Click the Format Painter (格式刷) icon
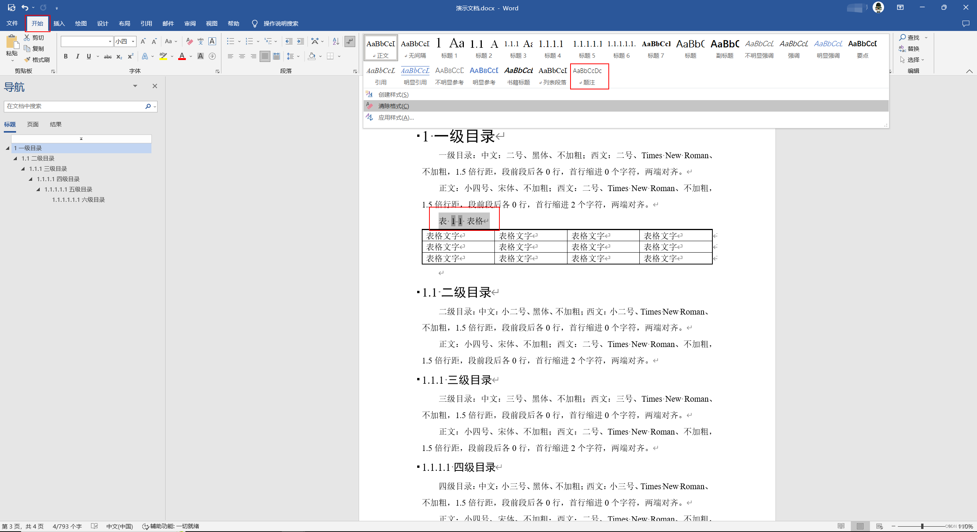The height and width of the screenshot is (532, 977). pyautogui.click(x=37, y=60)
